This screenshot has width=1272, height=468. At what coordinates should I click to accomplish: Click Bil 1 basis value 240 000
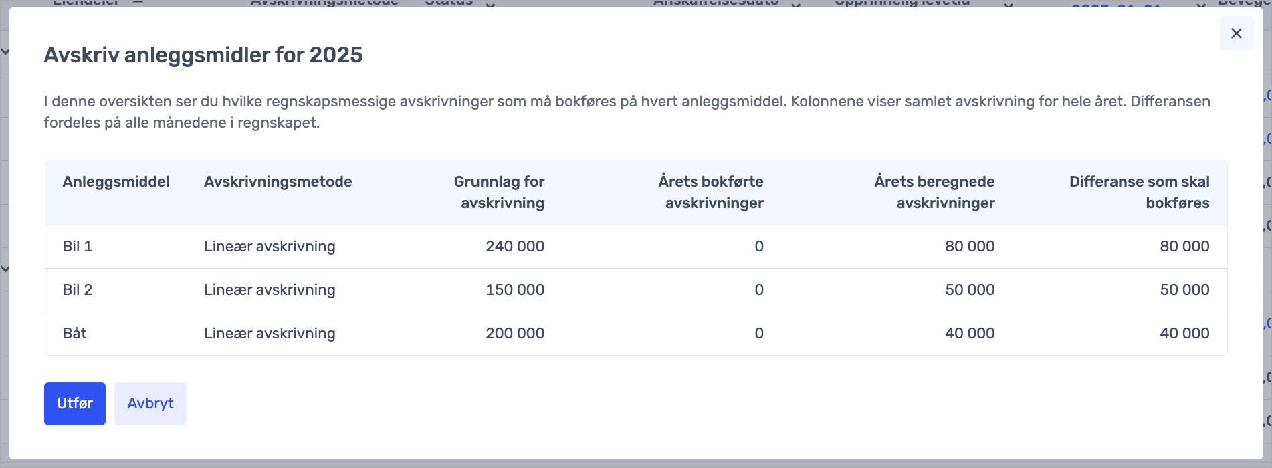[514, 247]
